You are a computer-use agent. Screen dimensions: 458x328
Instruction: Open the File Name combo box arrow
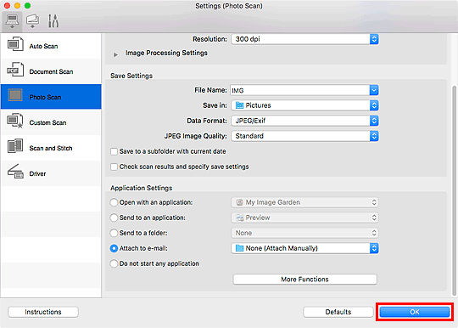[374, 90]
